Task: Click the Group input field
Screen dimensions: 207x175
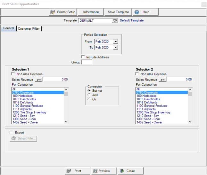Action: pos(87,62)
